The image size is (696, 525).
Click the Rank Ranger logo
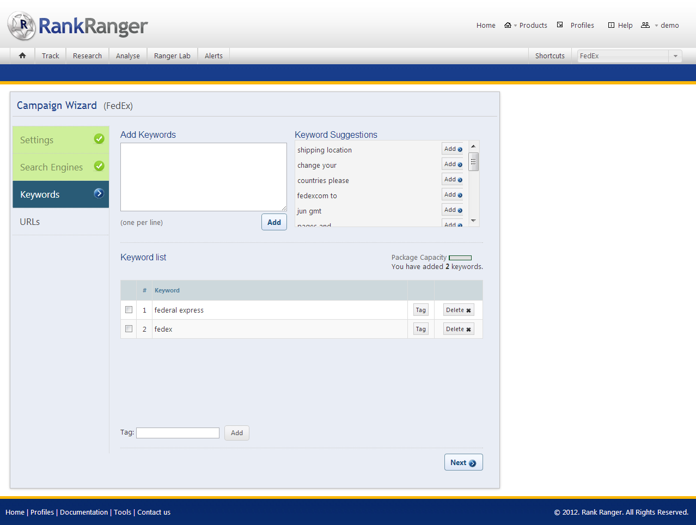pos(77,26)
